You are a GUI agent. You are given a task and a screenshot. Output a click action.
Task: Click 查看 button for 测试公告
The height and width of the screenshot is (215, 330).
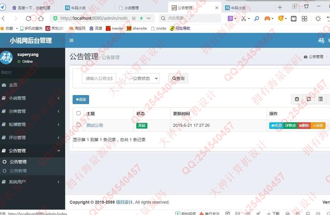tap(276, 126)
